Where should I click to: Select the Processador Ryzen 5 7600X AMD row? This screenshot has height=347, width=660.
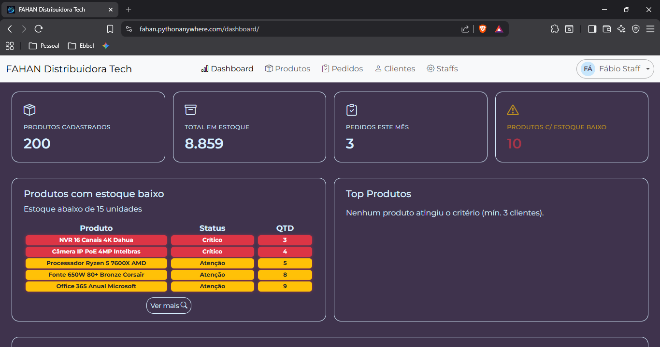click(169, 263)
